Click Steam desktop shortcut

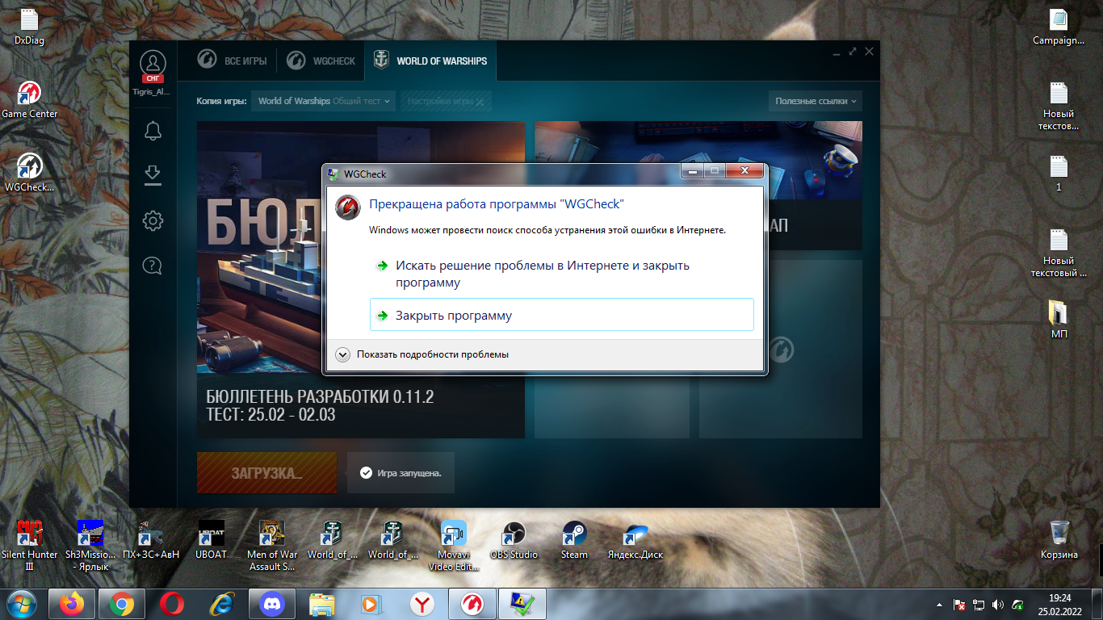pos(575,540)
